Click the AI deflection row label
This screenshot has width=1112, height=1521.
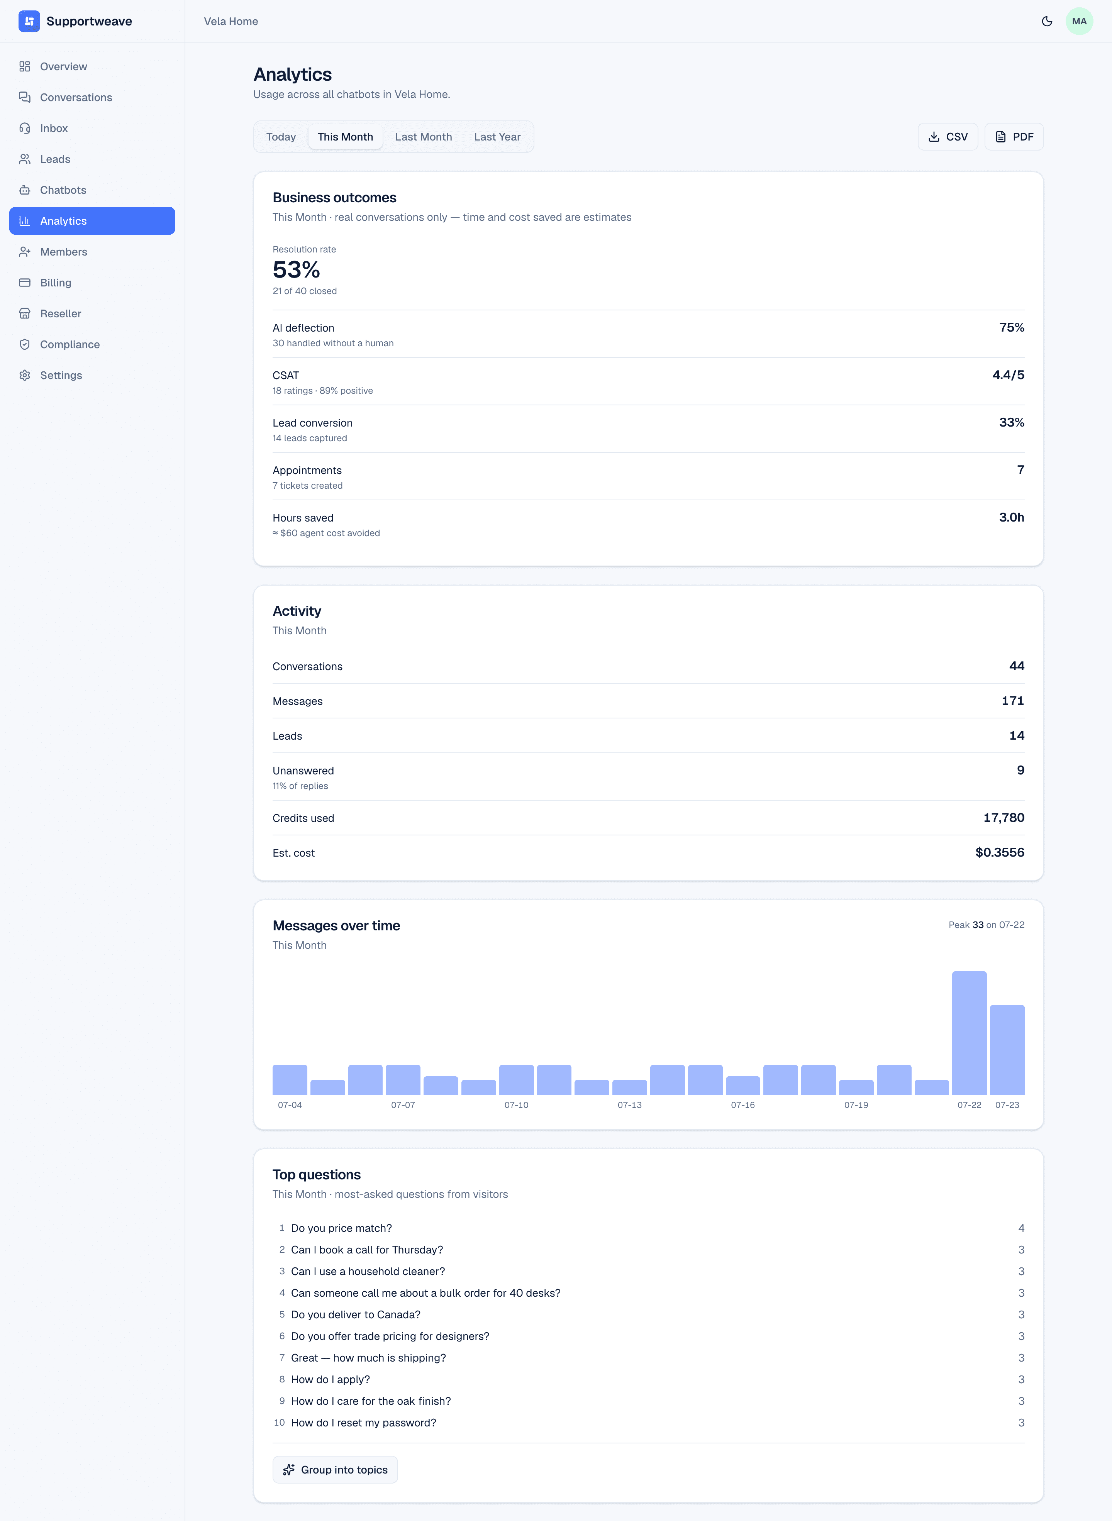(303, 329)
